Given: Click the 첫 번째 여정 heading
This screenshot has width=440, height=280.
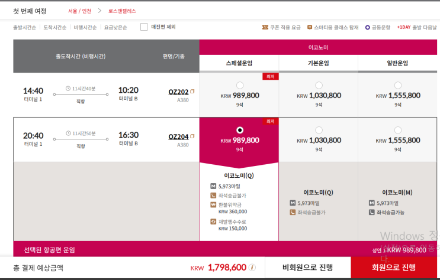Looking at the screenshot, I should 30,11.
